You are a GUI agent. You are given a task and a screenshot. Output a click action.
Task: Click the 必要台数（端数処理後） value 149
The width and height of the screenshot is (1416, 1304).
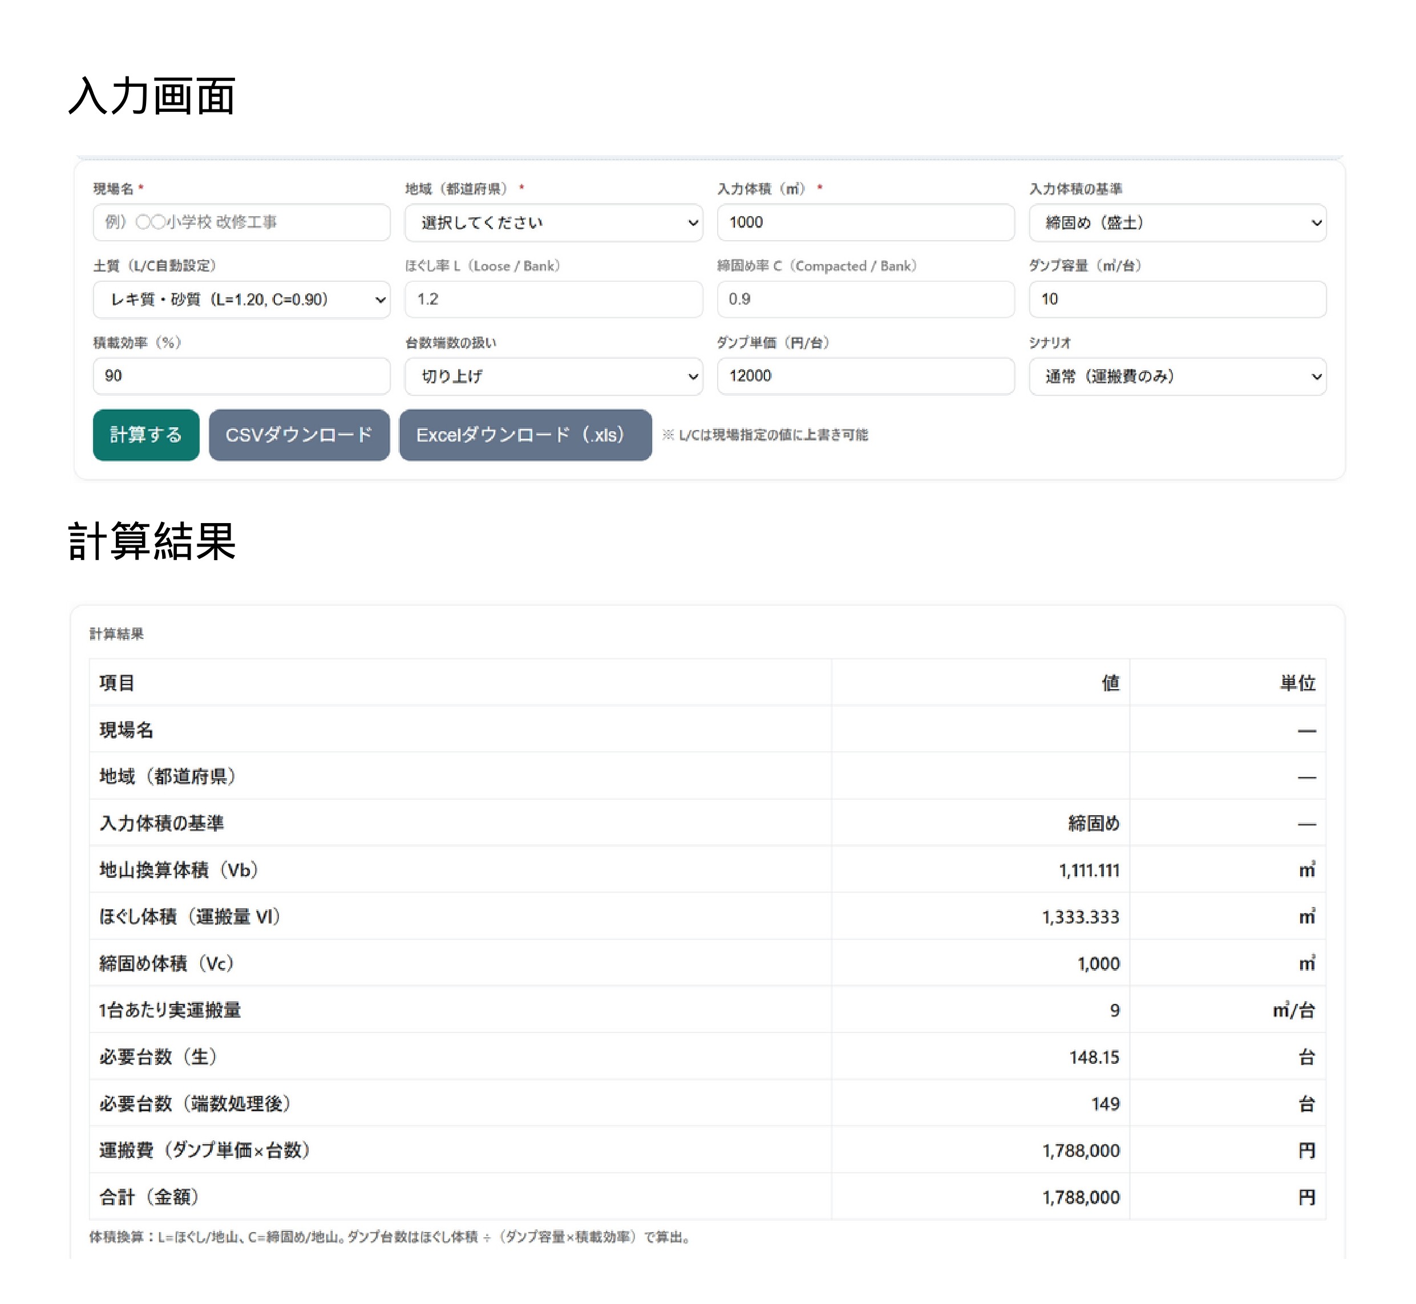pyautogui.click(x=1105, y=1104)
